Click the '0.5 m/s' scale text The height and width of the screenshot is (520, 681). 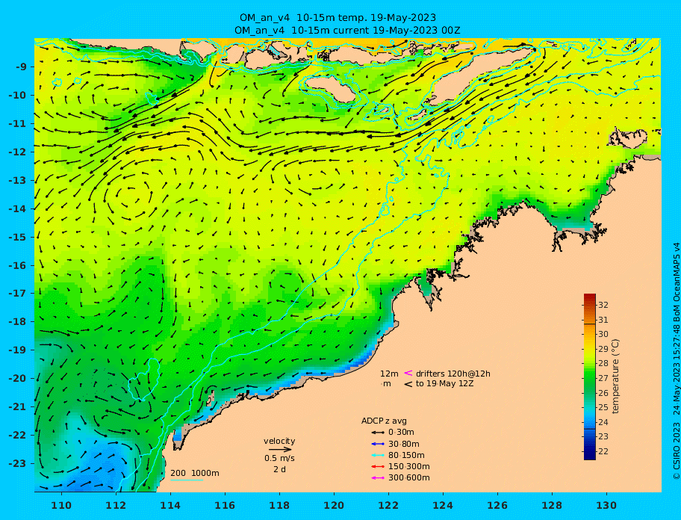point(279,458)
